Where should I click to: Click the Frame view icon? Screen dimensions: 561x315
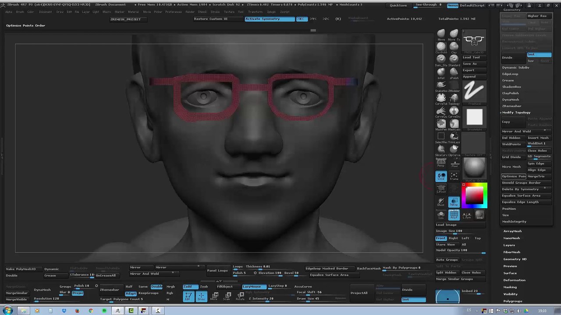(454, 176)
